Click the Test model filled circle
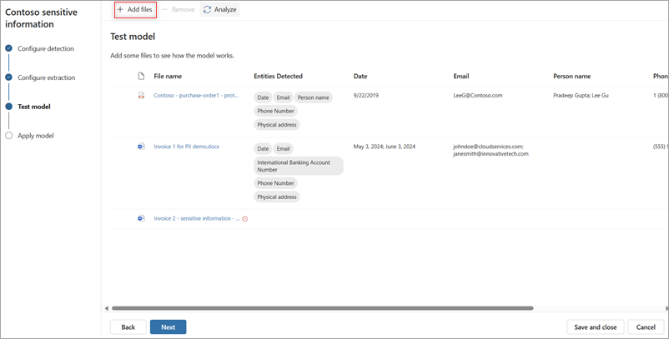669x339 pixels. point(8,107)
